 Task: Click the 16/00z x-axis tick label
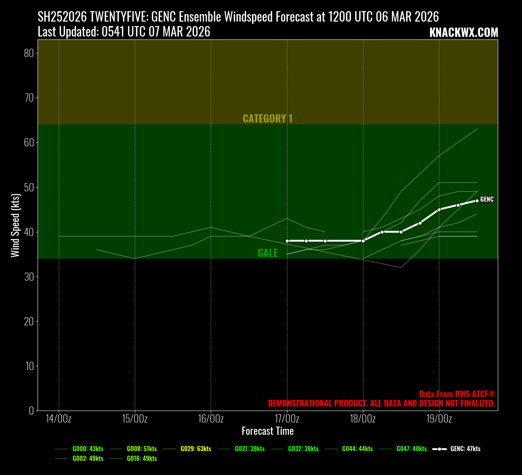coord(211,419)
